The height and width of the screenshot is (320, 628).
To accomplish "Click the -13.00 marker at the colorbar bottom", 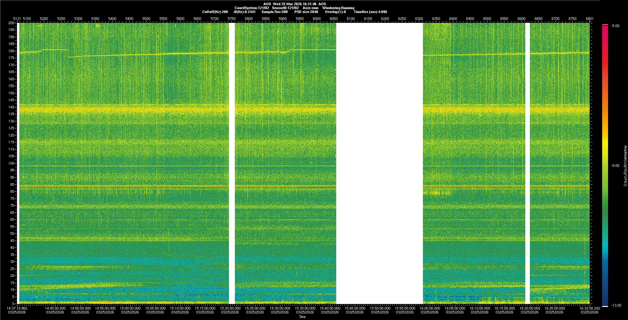I will (616, 305).
